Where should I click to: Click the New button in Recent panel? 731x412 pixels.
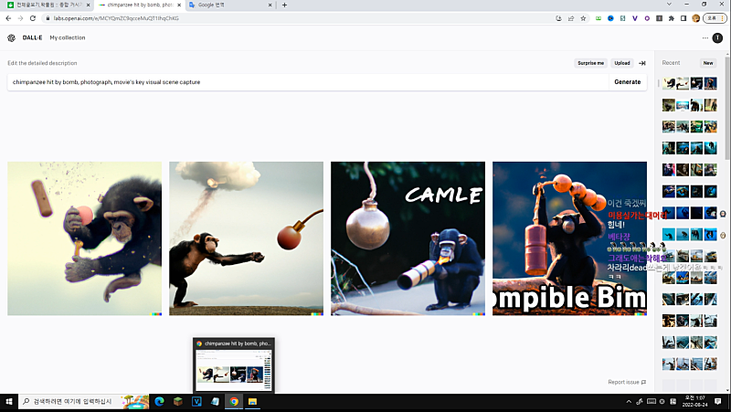point(708,63)
